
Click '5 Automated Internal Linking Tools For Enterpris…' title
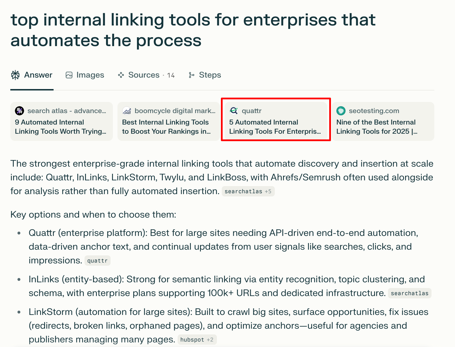tap(275, 127)
